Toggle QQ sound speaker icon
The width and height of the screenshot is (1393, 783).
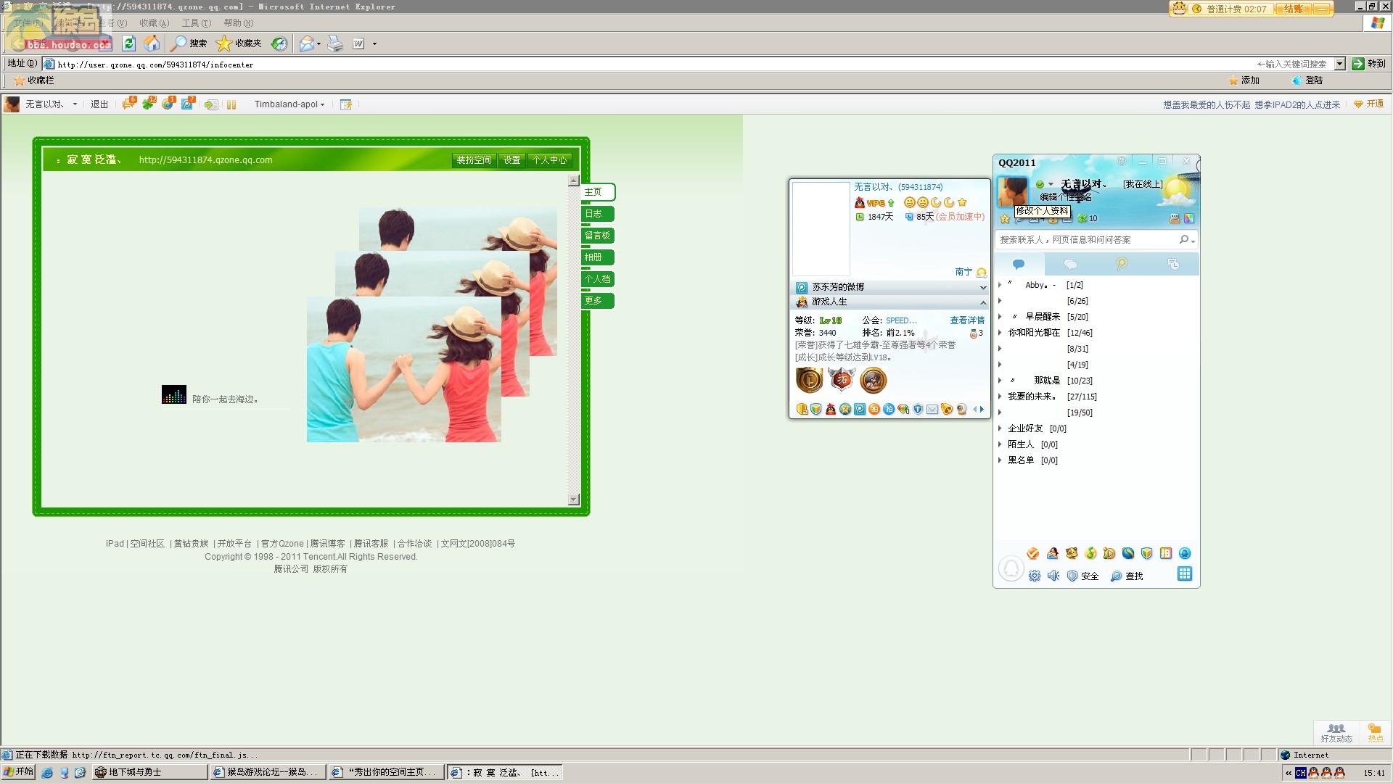pyautogui.click(x=1053, y=576)
